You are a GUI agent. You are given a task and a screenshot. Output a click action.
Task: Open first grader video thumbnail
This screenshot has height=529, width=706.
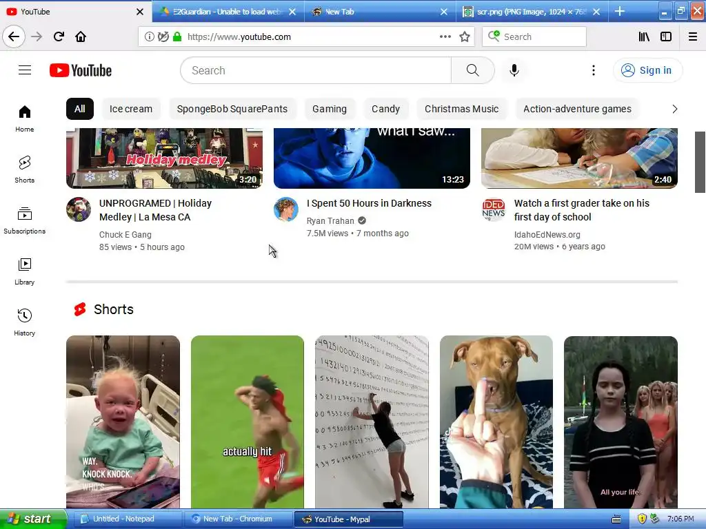click(579, 158)
